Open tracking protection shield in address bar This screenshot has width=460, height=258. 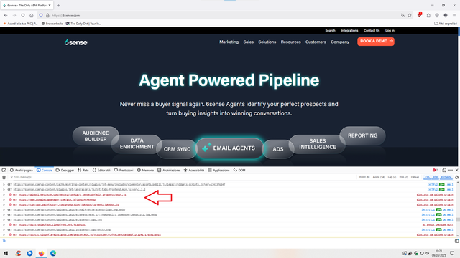point(41,16)
